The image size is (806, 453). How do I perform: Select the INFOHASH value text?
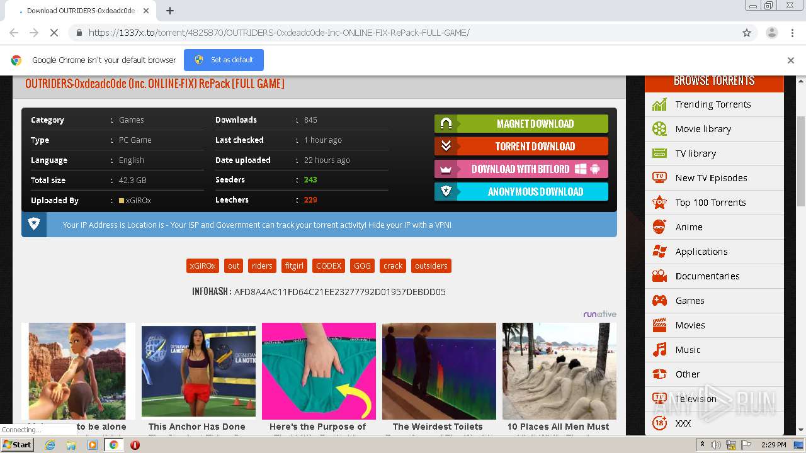[x=340, y=292]
